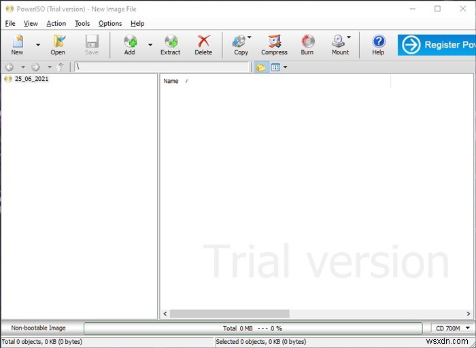Screen dimensions: 476x348
Task: Click the Open file toolbar icon
Action: point(58,45)
